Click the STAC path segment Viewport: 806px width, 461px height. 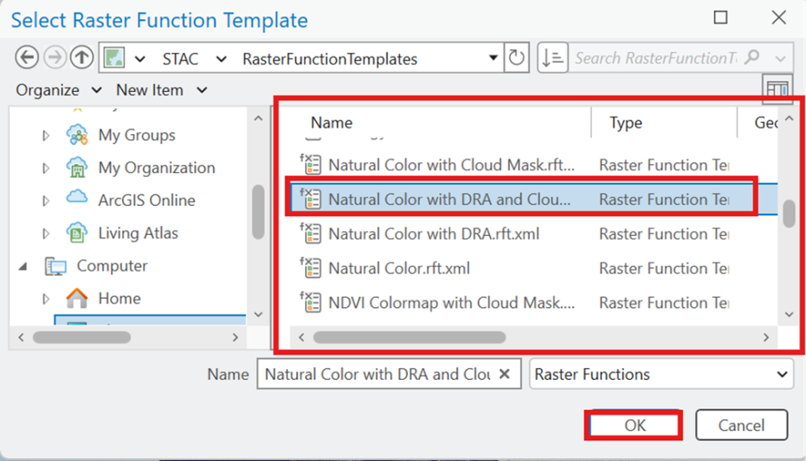coord(180,59)
